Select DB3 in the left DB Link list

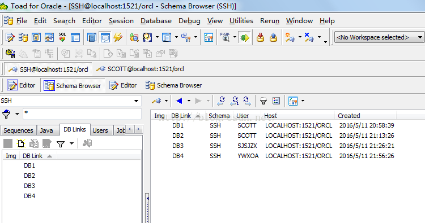pos(29,186)
